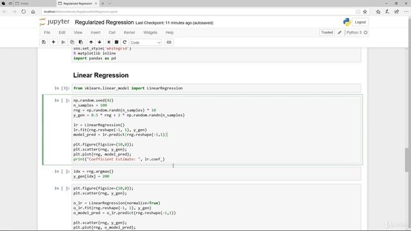Image resolution: width=411 pixels, height=231 pixels.
Task: Open the command palette keyboard icon
Action: 169,42
